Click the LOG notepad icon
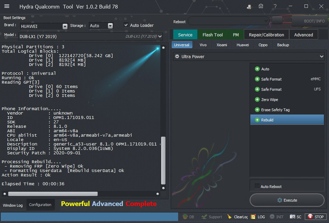Image resolution: width=329 pixels, height=223 pixels. (x=253, y=217)
